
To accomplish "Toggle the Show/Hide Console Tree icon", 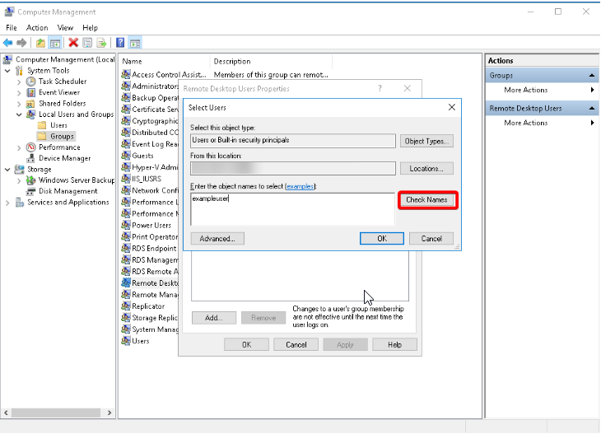I will click(55, 43).
